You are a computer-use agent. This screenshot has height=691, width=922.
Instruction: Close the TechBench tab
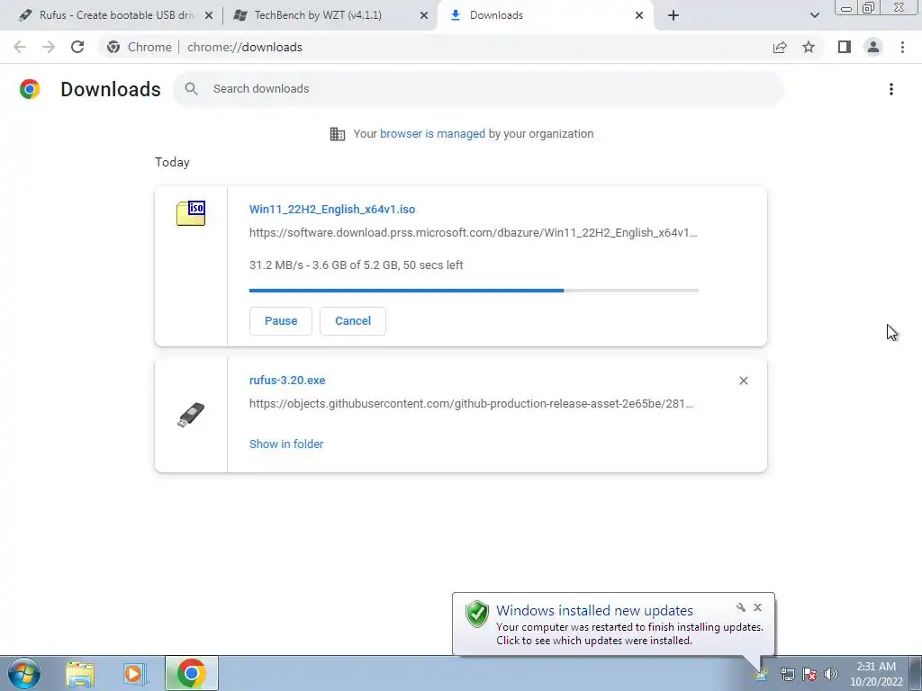(x=424, y=15)
